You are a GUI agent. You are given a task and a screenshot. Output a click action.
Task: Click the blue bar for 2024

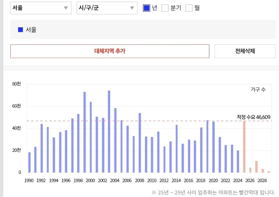click(x=238, y=161)
